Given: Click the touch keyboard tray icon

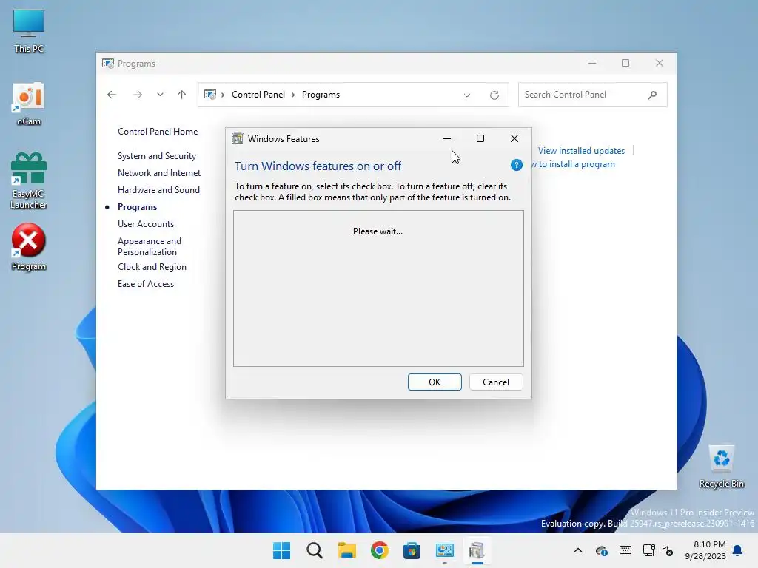Looking at the screenshot, I should (625, 550).
